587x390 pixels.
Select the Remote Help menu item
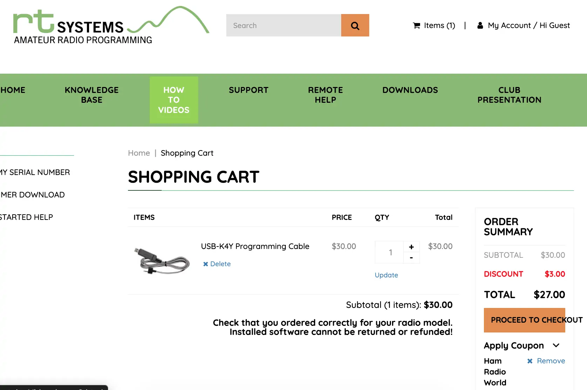coord(325,95)
